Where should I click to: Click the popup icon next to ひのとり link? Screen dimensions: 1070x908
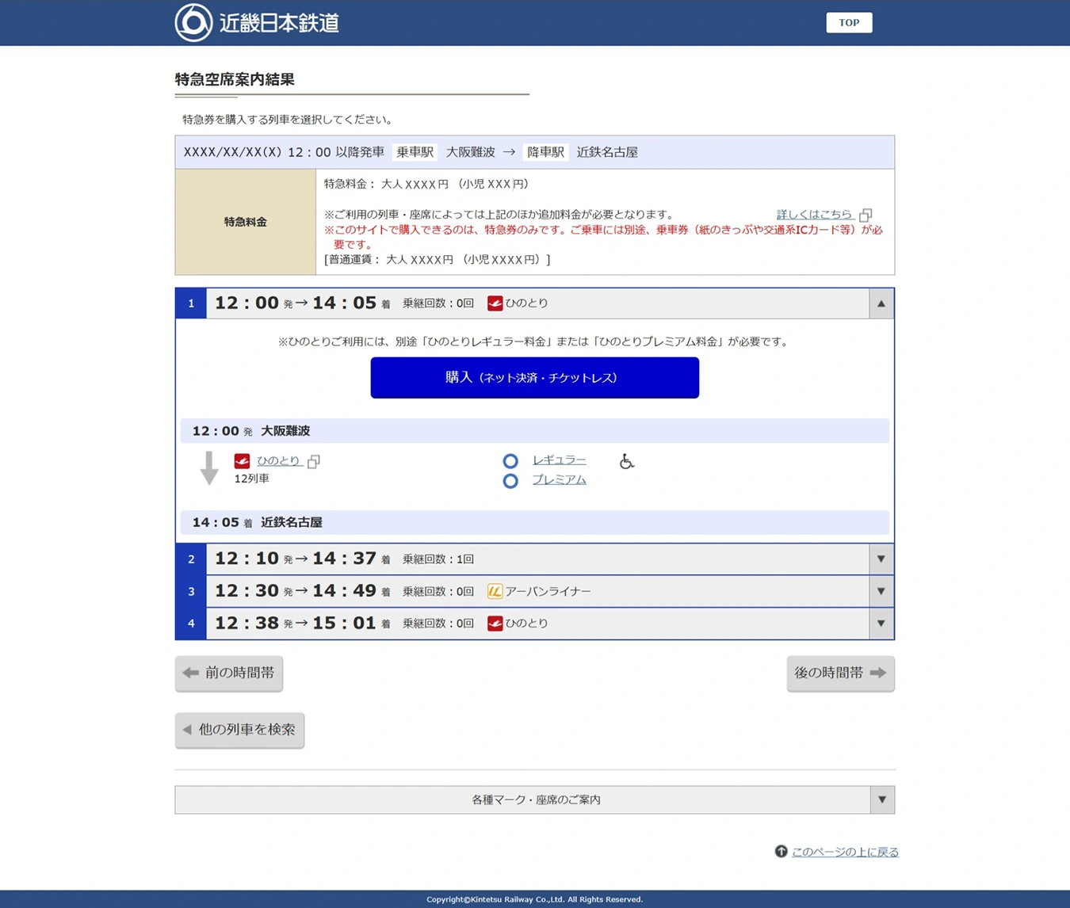(x=314, y=461)
